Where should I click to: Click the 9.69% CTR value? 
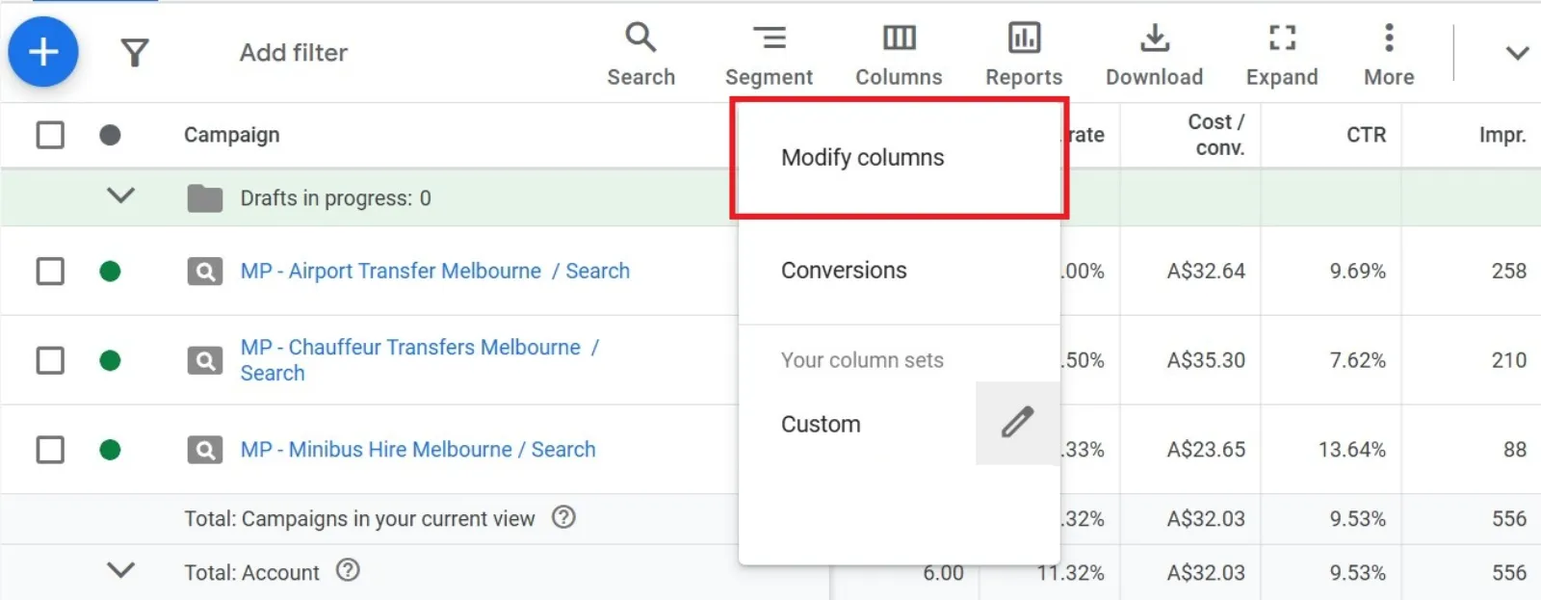click(x=1358, y=272)
